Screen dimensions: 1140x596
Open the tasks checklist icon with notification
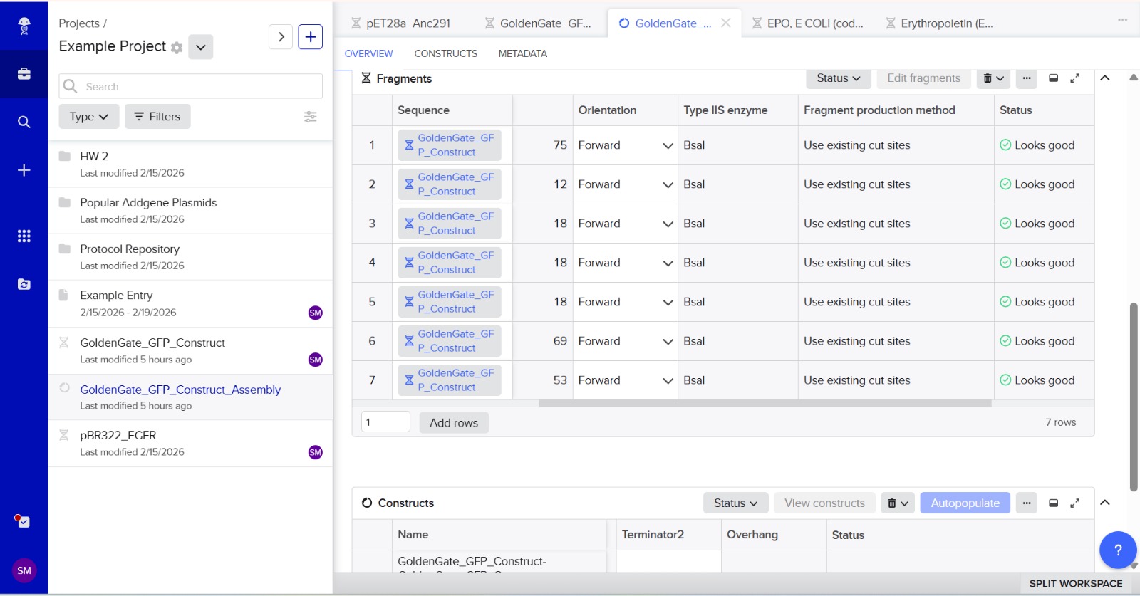pos(24,521)
